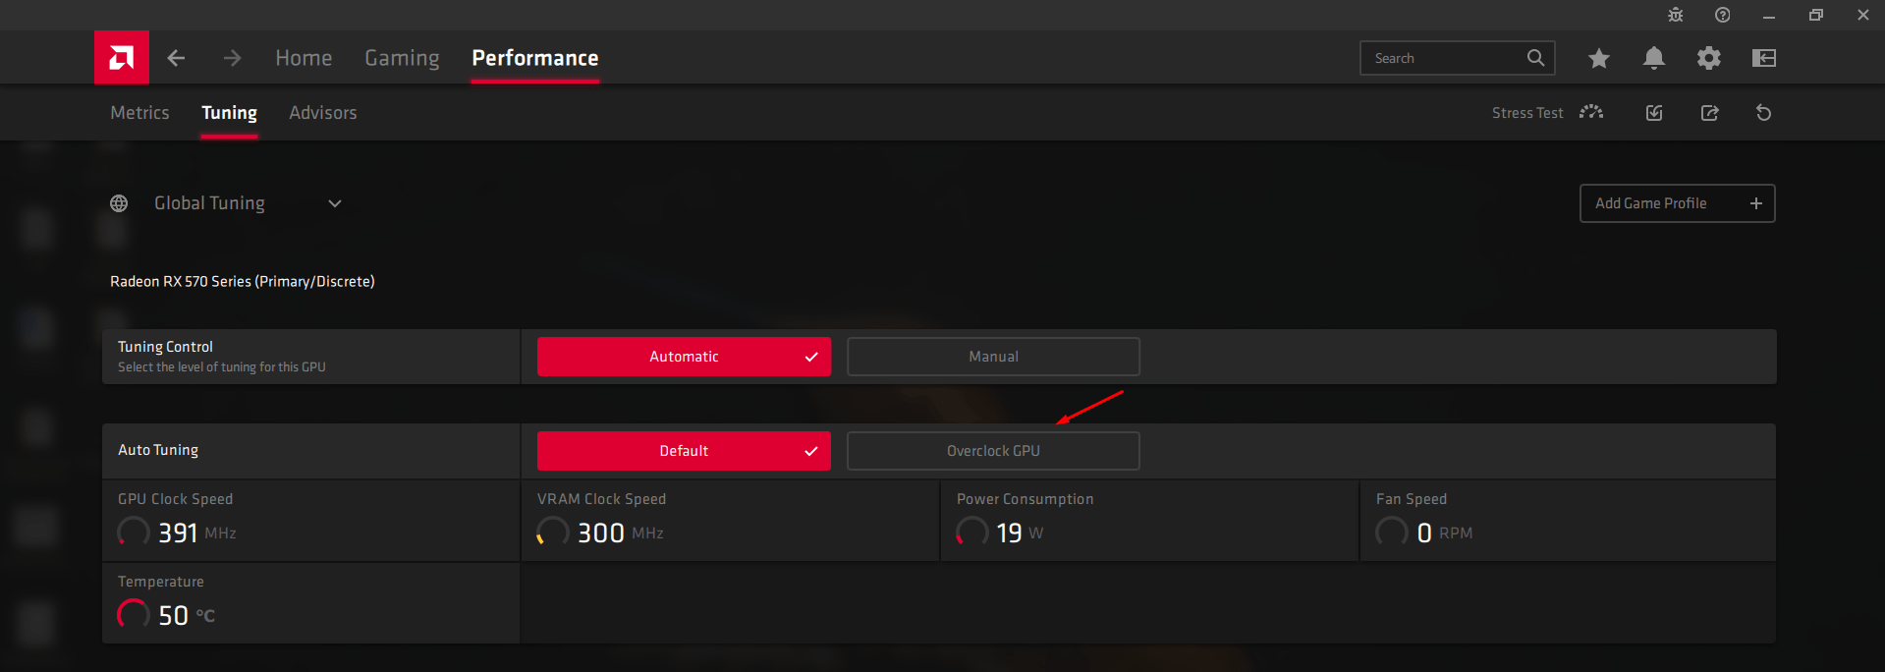The width and height of the screenshot is (1885, 672).
Task: Go back with the left arrow
Action: click(x=176, y=58)
